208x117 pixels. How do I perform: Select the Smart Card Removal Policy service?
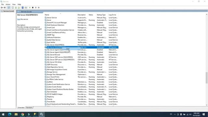(82, 32)
